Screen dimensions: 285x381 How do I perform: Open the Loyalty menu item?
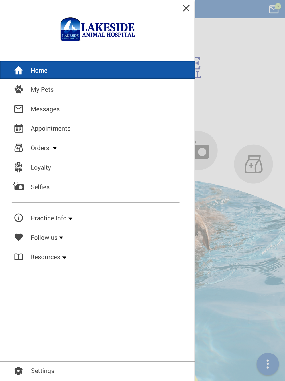(41, 168)
